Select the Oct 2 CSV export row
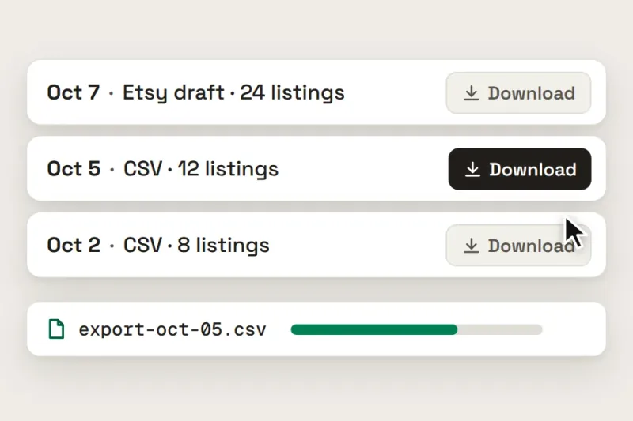 (x=316, y=245)
